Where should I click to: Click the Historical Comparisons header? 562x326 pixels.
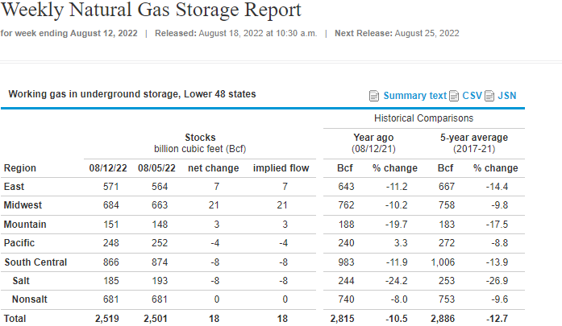tap(423, 118)
